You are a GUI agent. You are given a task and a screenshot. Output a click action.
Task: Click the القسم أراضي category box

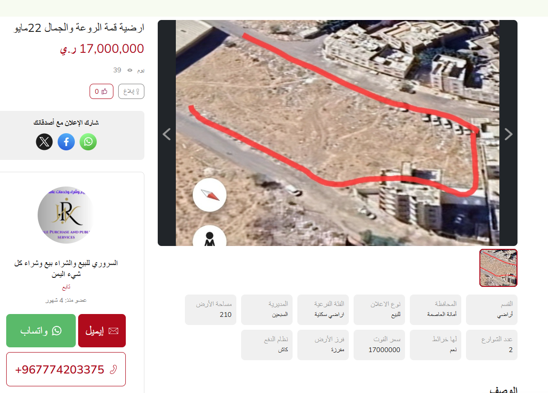[492, 310]
